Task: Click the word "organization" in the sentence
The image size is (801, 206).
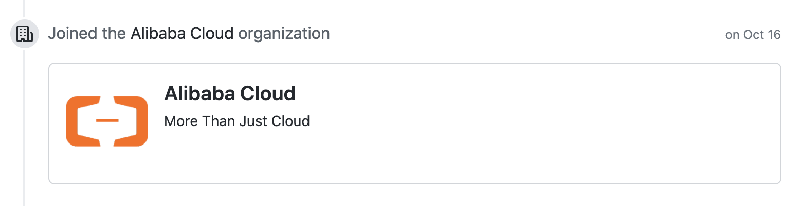Action: click(x=284, y=34)
